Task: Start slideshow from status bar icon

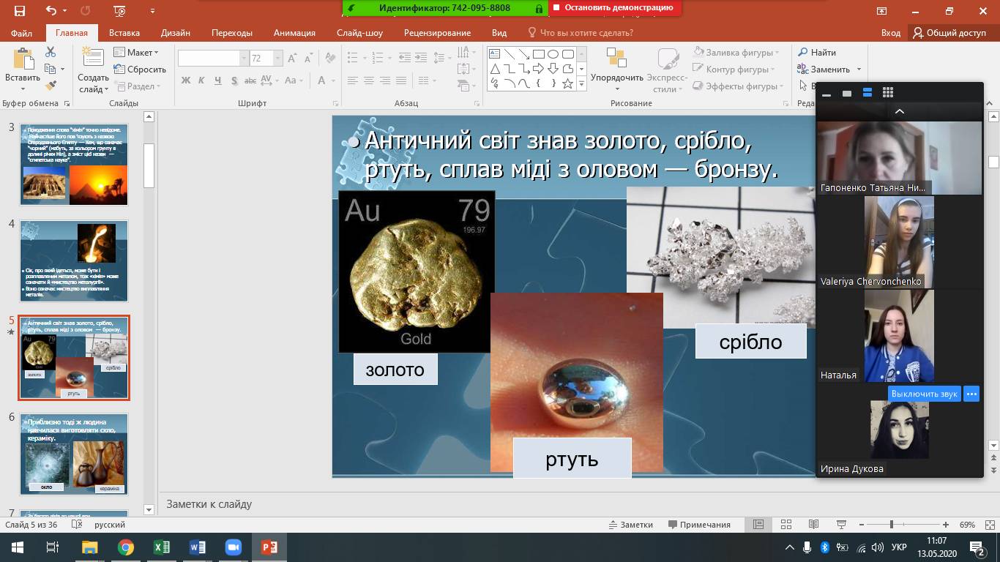Action: pyautogui.click(x=841, y=525)
